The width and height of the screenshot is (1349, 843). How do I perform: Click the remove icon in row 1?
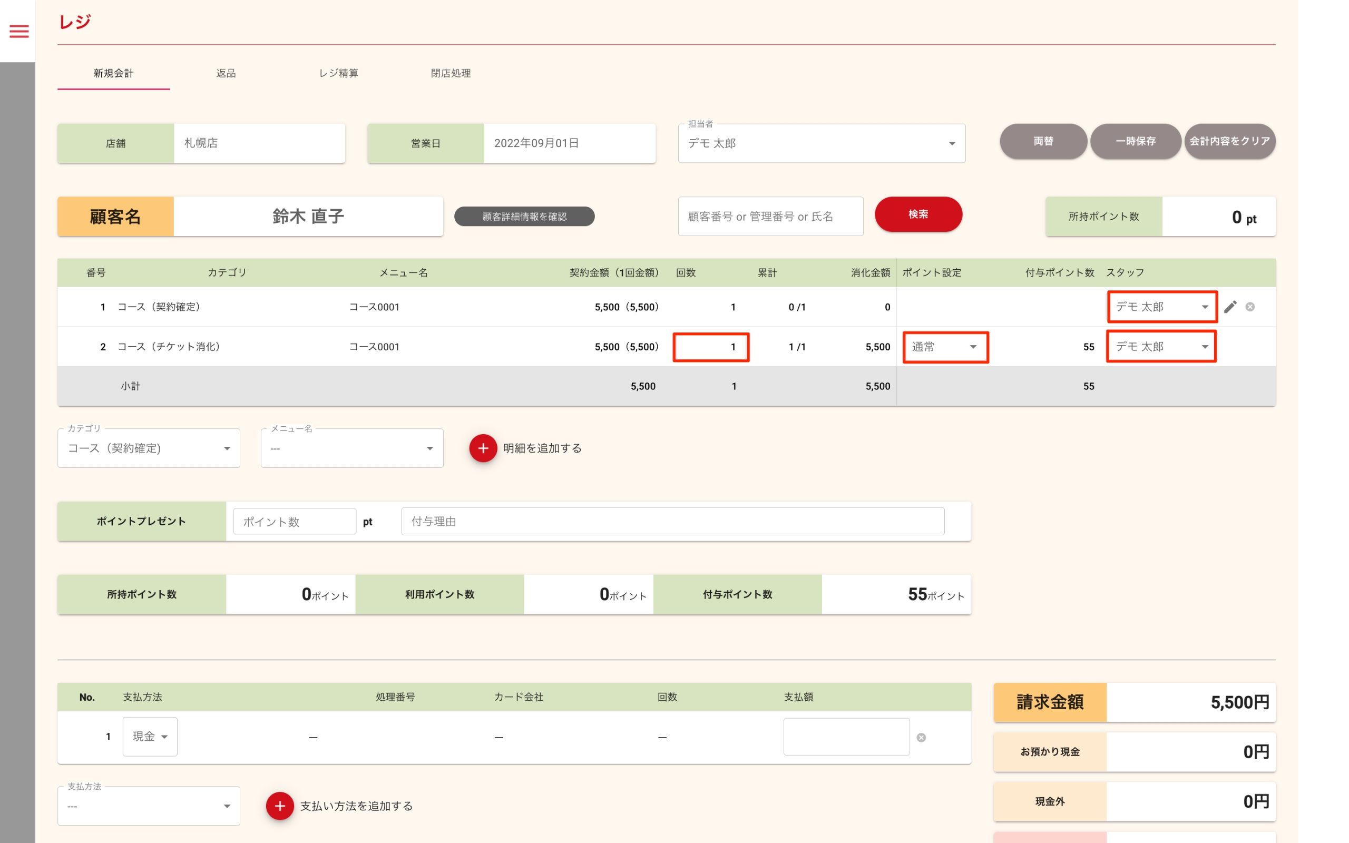coord(1250,307)
